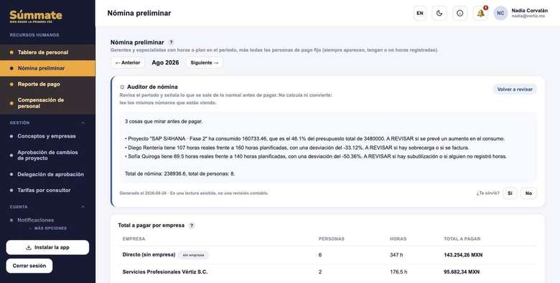Collapse the Gestión section chevron
This screenshot has width=560, height=283.
83,123
